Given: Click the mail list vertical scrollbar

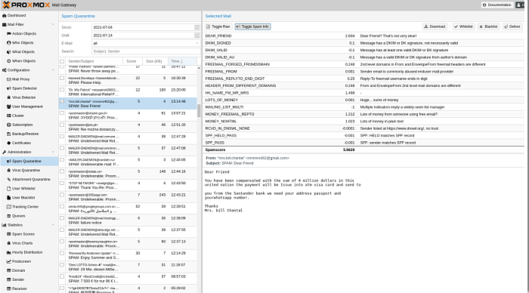Looking at the screenshot, I should 199,110.
